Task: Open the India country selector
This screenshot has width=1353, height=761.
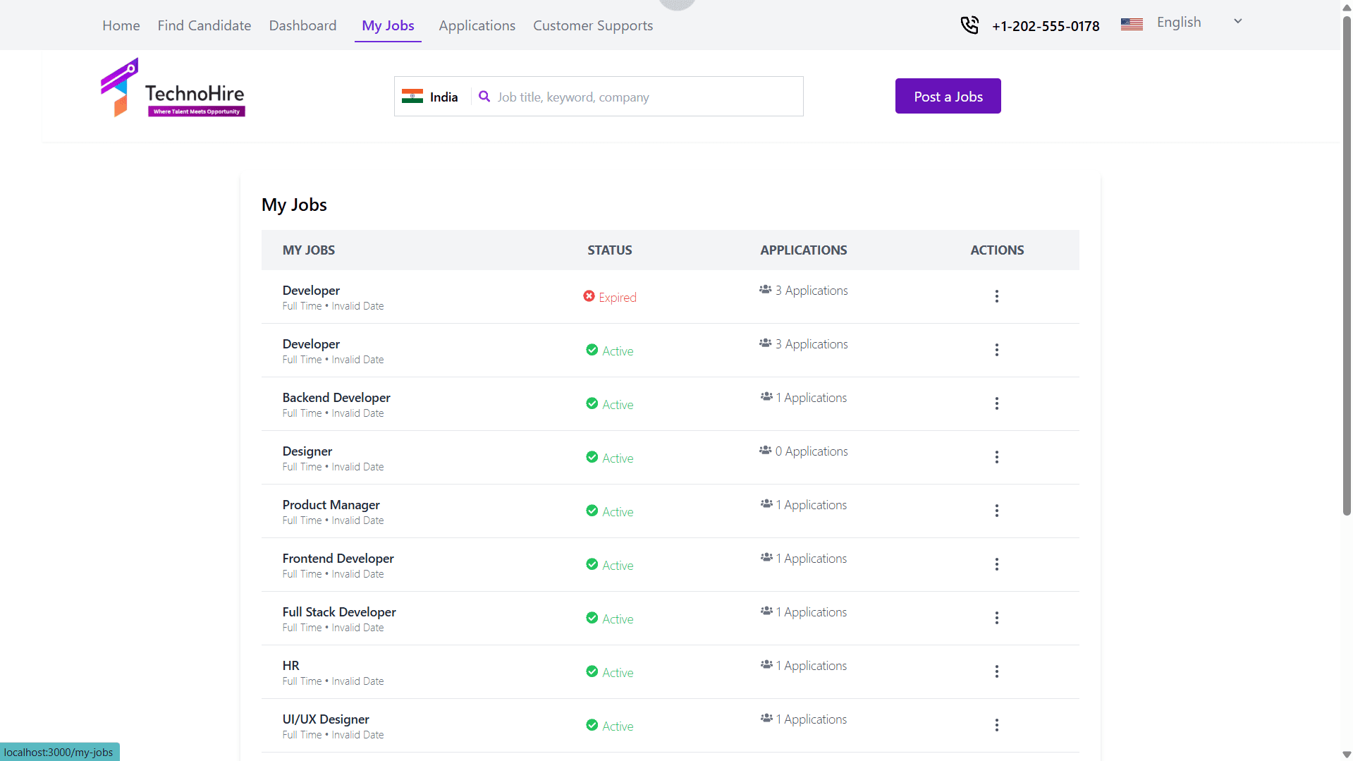Action: (x=430, y=97)
